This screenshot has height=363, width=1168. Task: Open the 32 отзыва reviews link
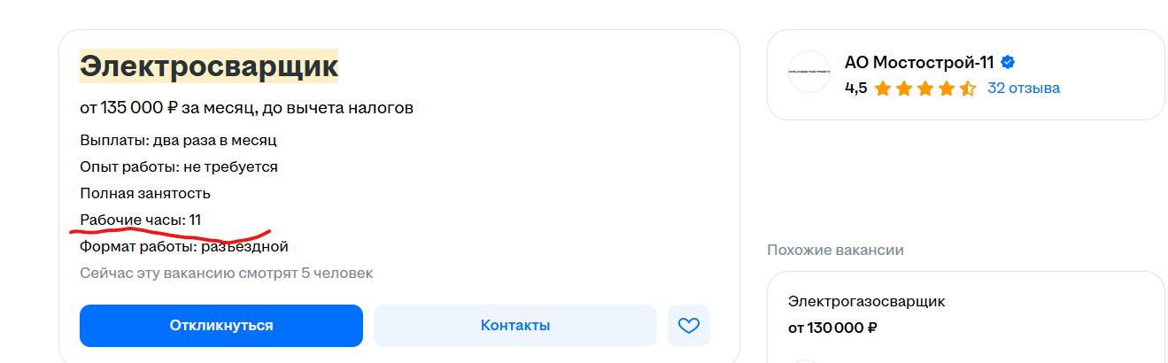point(1024,89)
